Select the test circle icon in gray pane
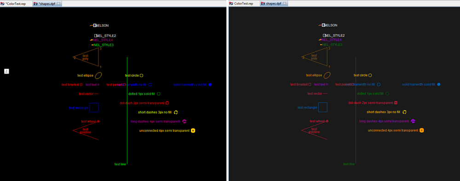The height and width of the screenshot is (181, 460). pos(370,75)
